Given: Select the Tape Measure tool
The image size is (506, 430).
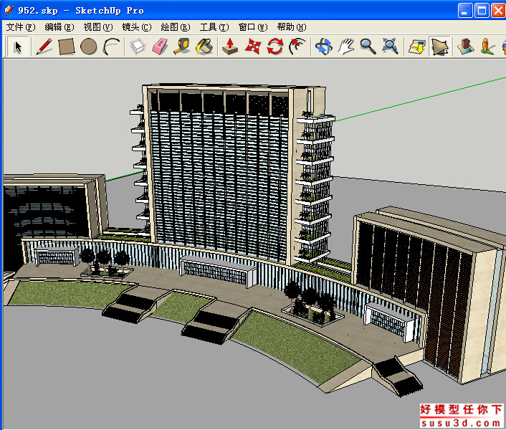Looking at the screenshot, I should tap(182, 47).
